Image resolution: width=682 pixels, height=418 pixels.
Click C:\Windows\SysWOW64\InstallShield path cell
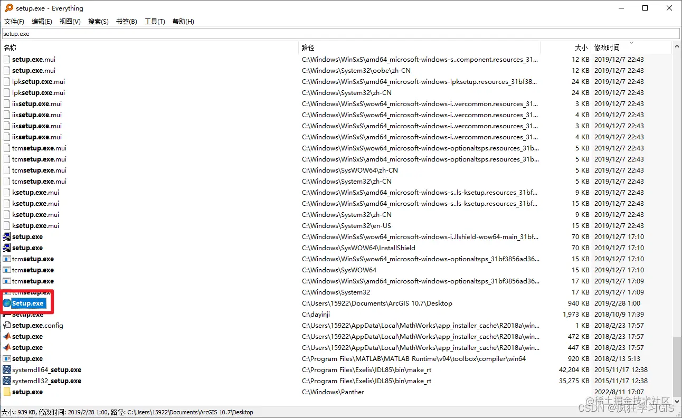[358, 248]
